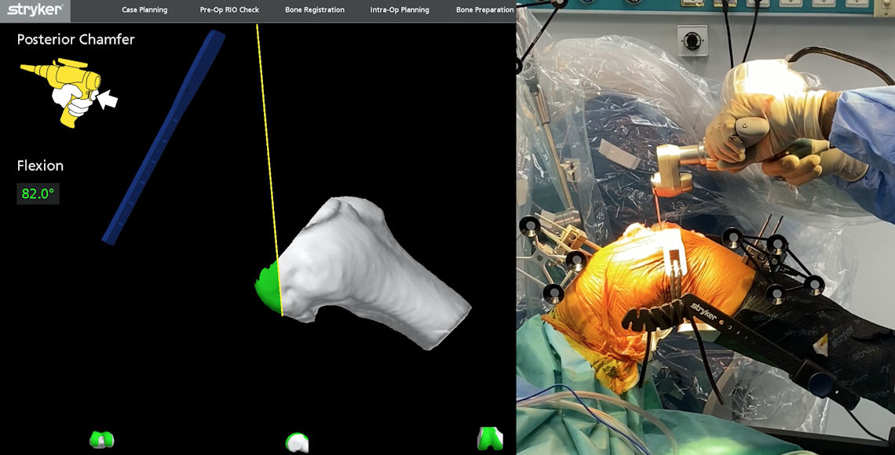Go to the Bone Registration tab

click(x=314, y=10)
